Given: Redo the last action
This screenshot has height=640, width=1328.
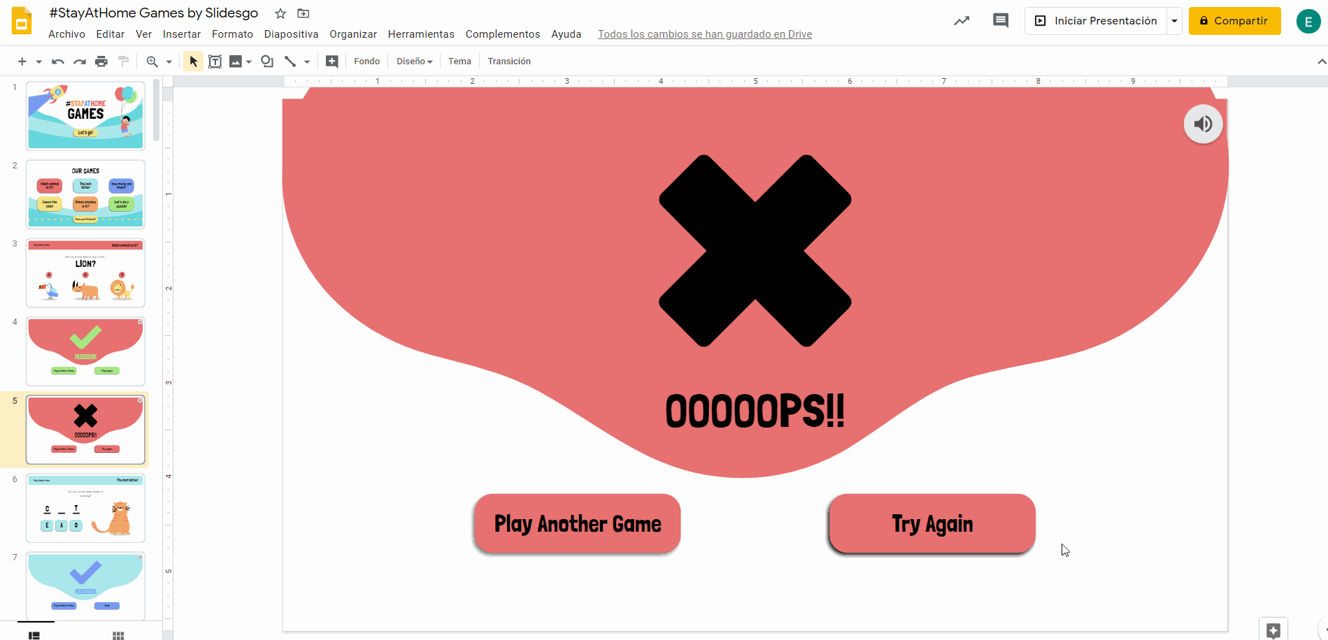Looking at the screenshot, I should 80,61.
